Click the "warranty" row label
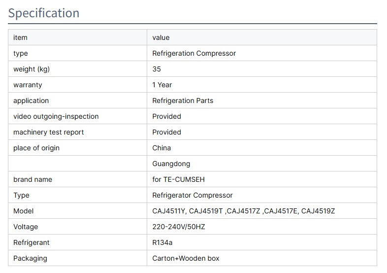The image size is (387, 273). 28,85
